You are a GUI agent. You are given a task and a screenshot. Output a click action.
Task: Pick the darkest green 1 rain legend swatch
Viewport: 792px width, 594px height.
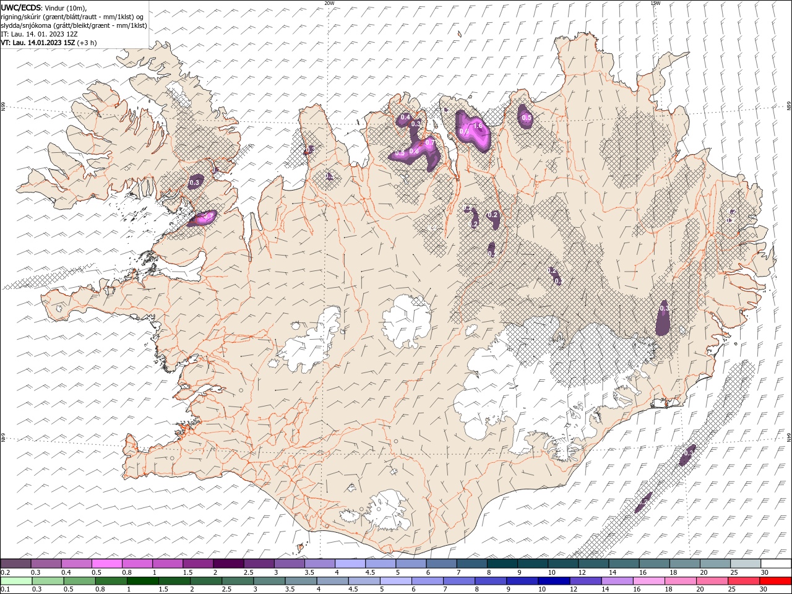tap(142, 581)
